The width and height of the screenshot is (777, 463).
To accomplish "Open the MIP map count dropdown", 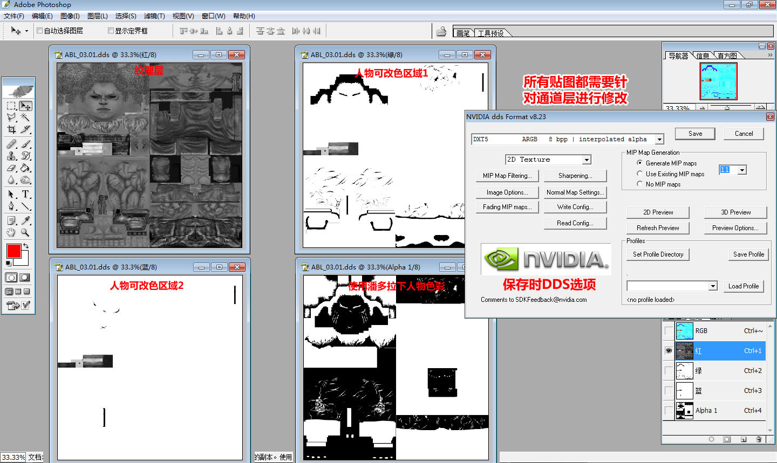I will [742, 170].
